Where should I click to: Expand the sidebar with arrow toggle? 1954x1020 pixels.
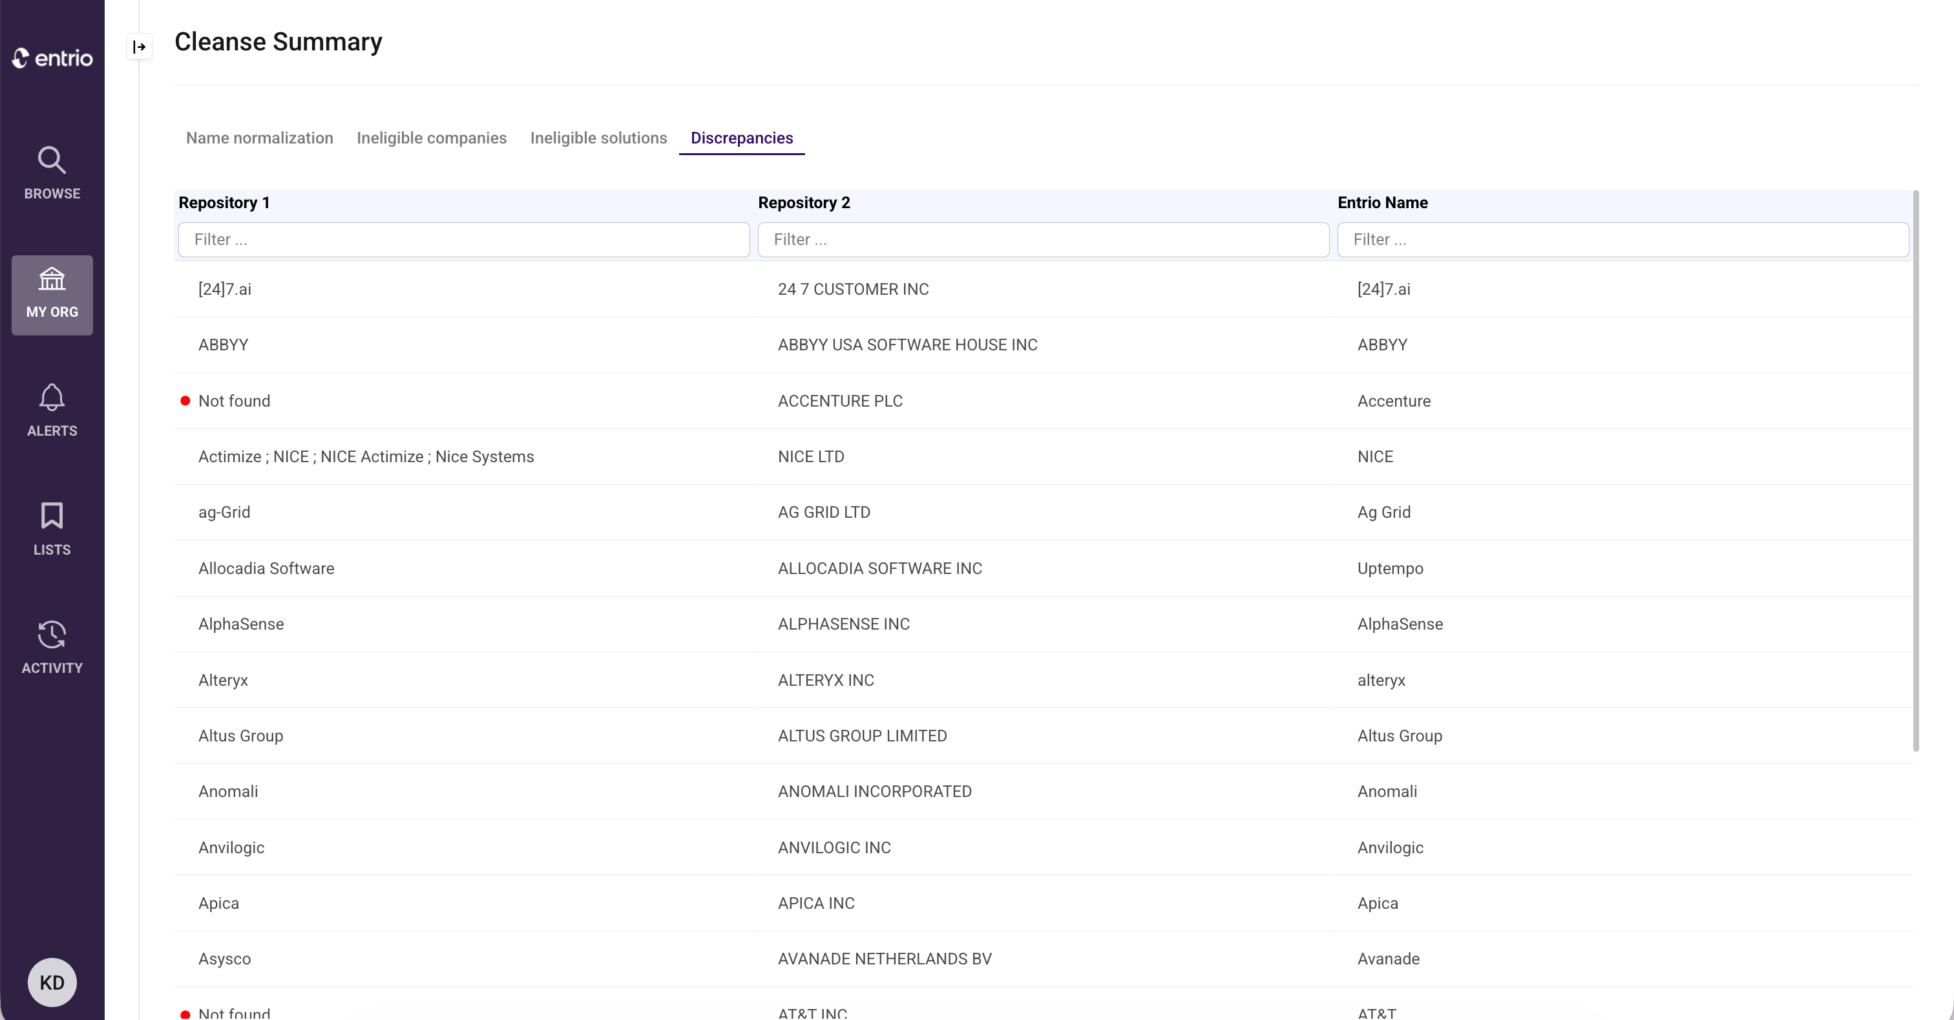(x=139, y=47)
